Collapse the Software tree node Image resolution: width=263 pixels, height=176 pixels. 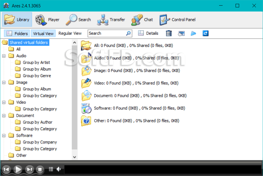(x=4, y=136)
